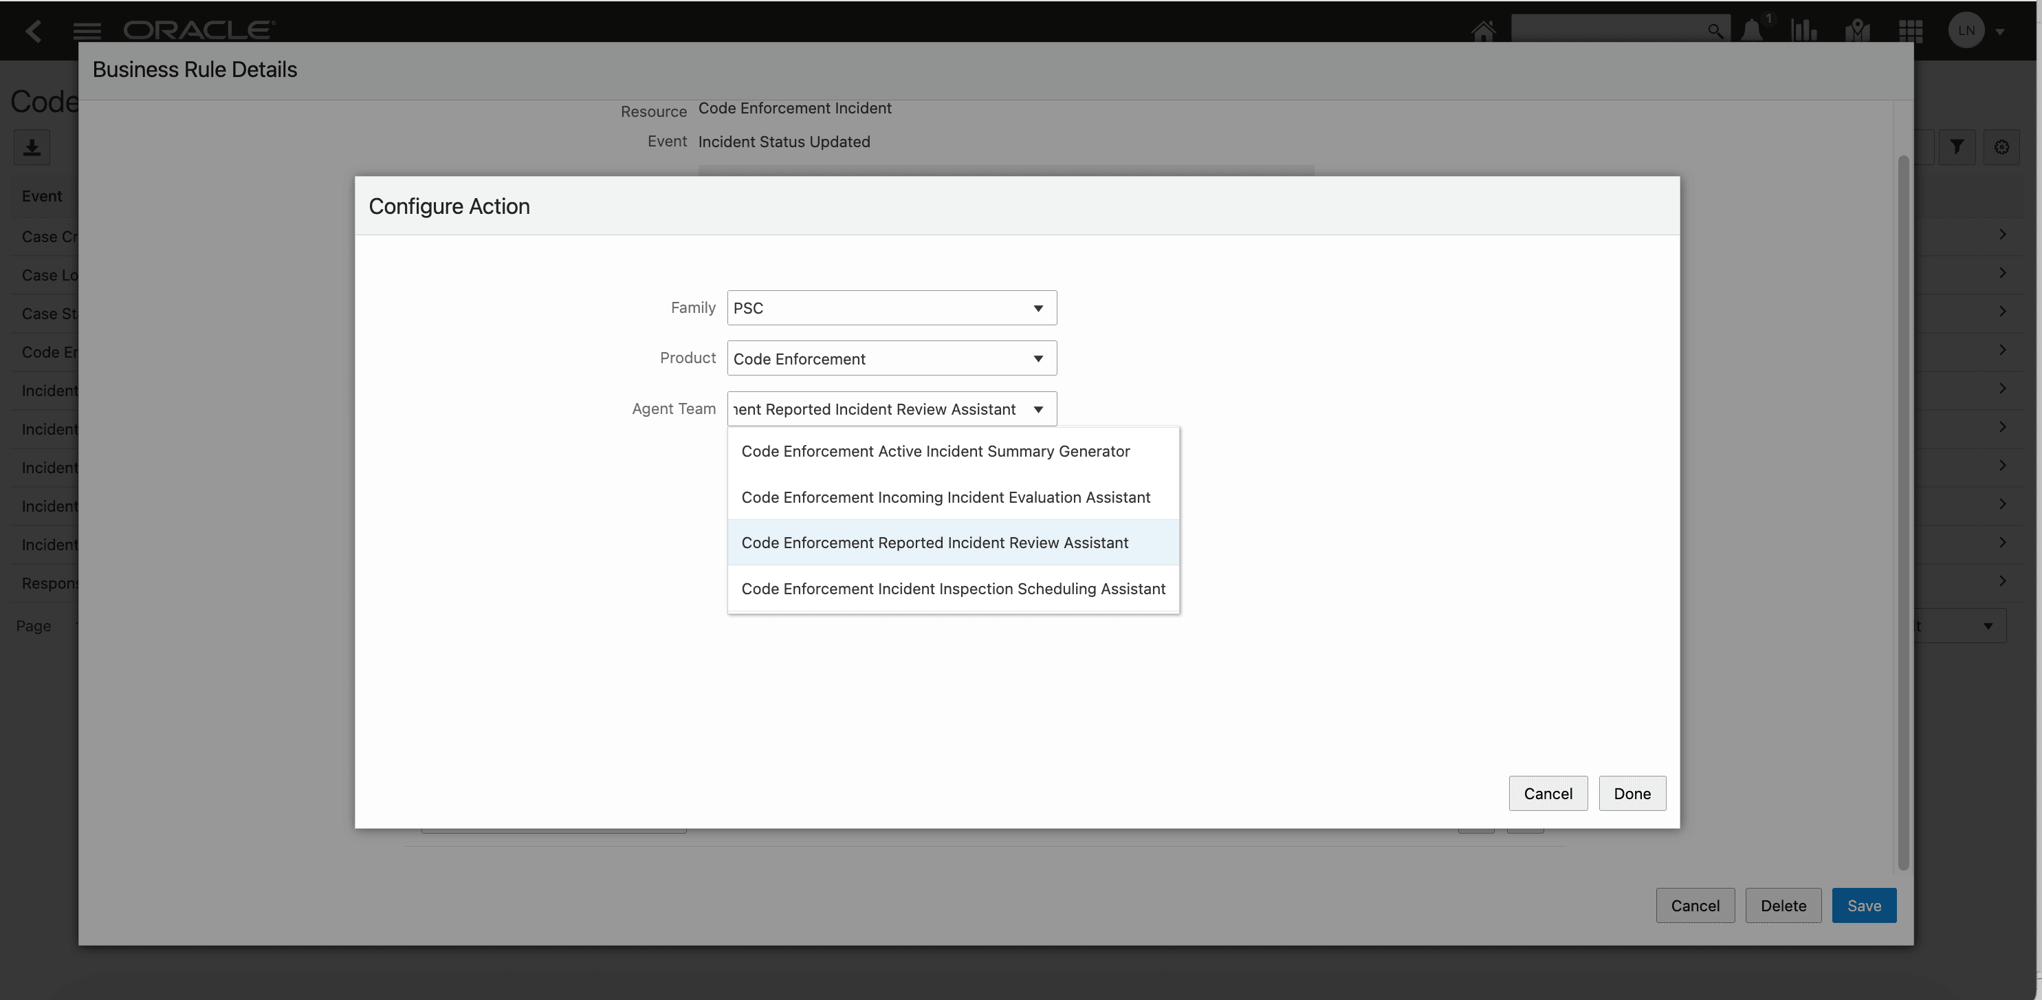
Task: Open the notifications bell
Action: pyautogui.click(x=1752, y=31)
